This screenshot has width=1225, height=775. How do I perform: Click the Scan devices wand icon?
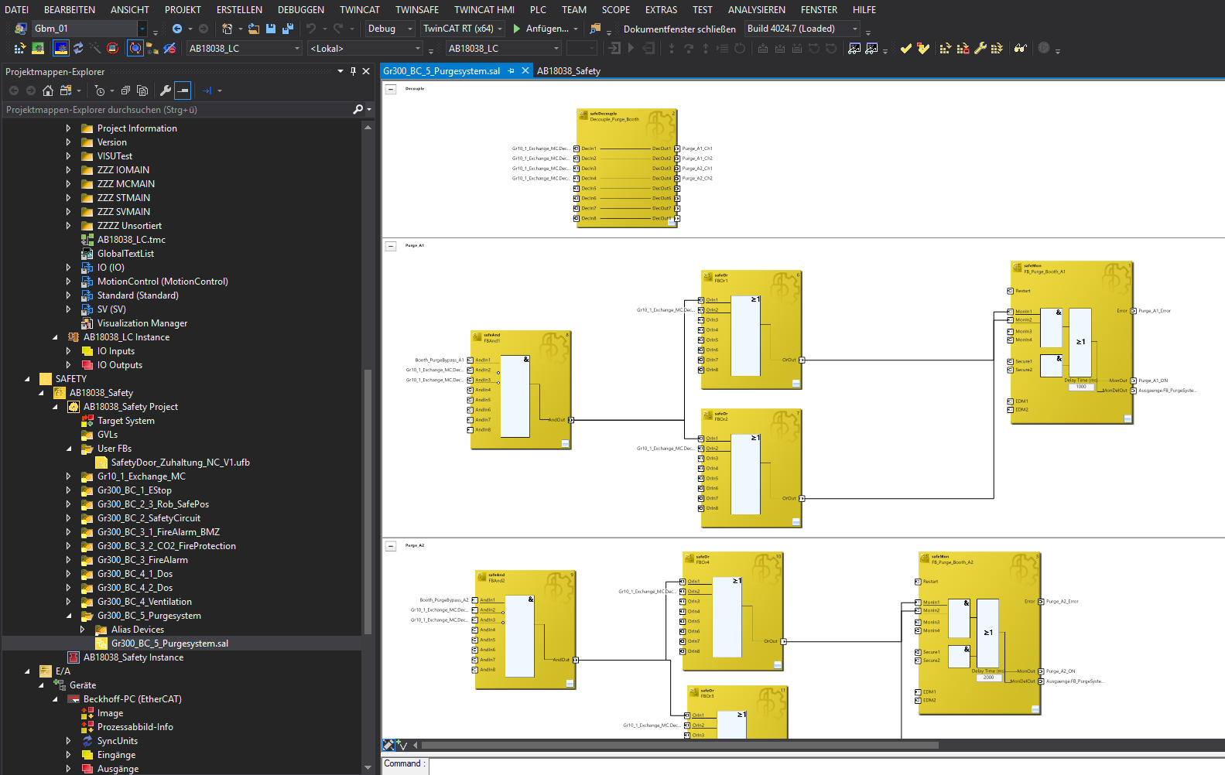click(94, 48)
